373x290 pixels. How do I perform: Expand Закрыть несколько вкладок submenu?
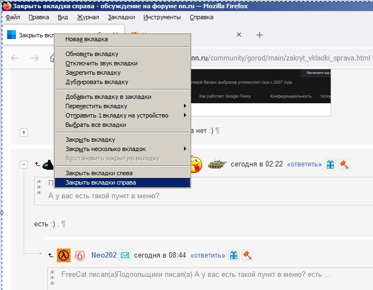123,149
